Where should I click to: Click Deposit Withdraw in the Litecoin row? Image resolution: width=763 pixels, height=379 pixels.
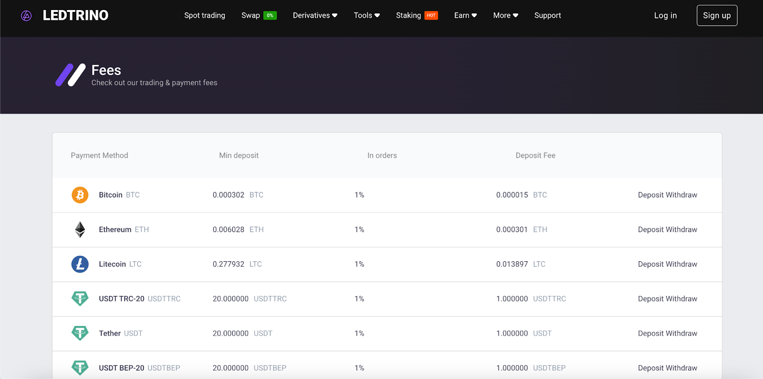click(x=667, y=264)
